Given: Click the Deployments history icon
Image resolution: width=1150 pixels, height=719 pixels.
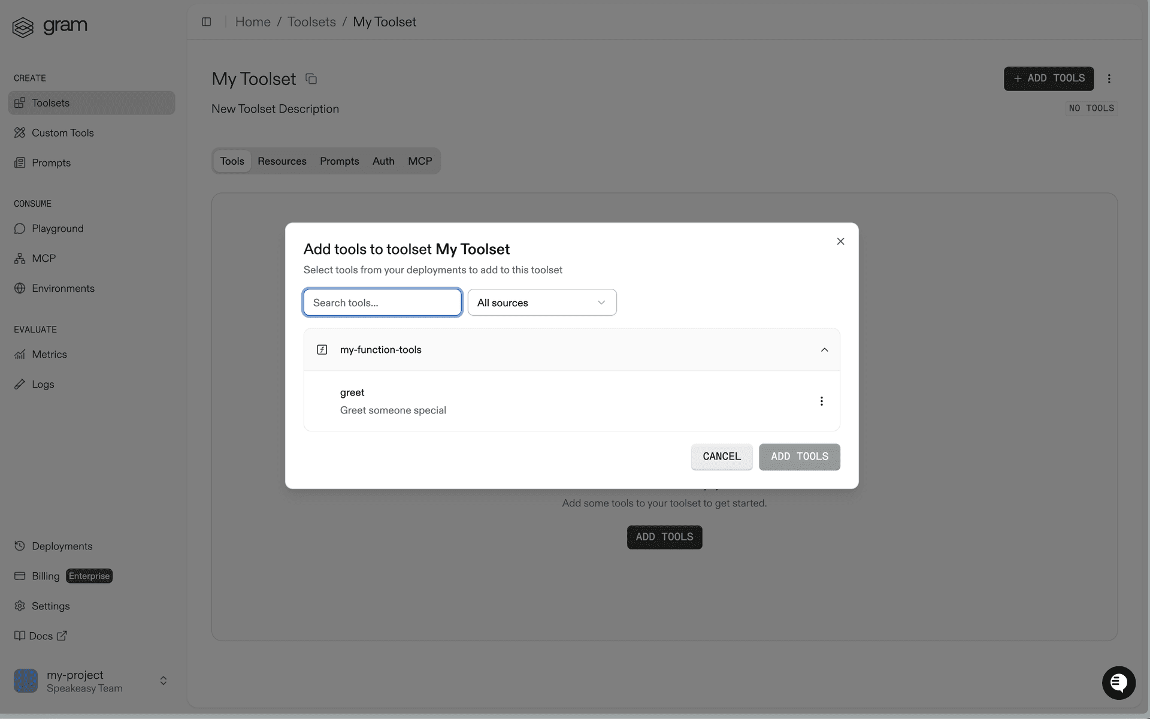Looking at the screenshot, I should [20, 546].
